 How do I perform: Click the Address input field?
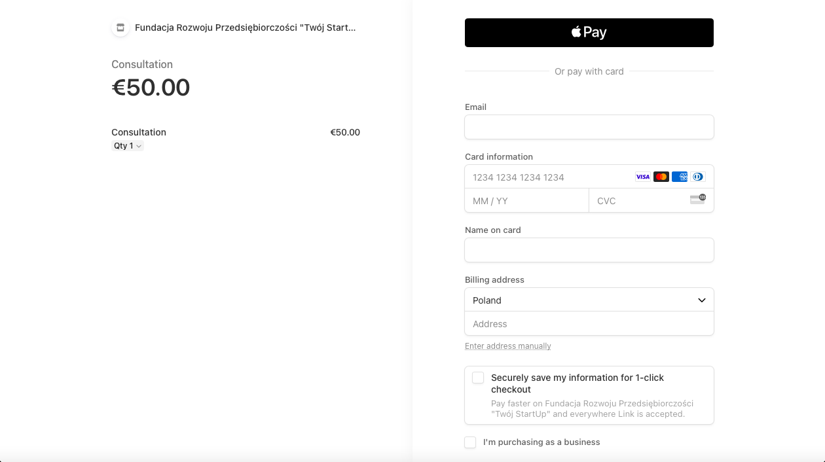pos(589,323)
